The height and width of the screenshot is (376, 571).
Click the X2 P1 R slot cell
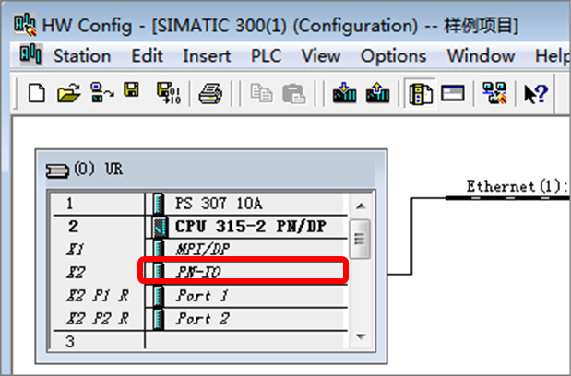tap(99, 296)
